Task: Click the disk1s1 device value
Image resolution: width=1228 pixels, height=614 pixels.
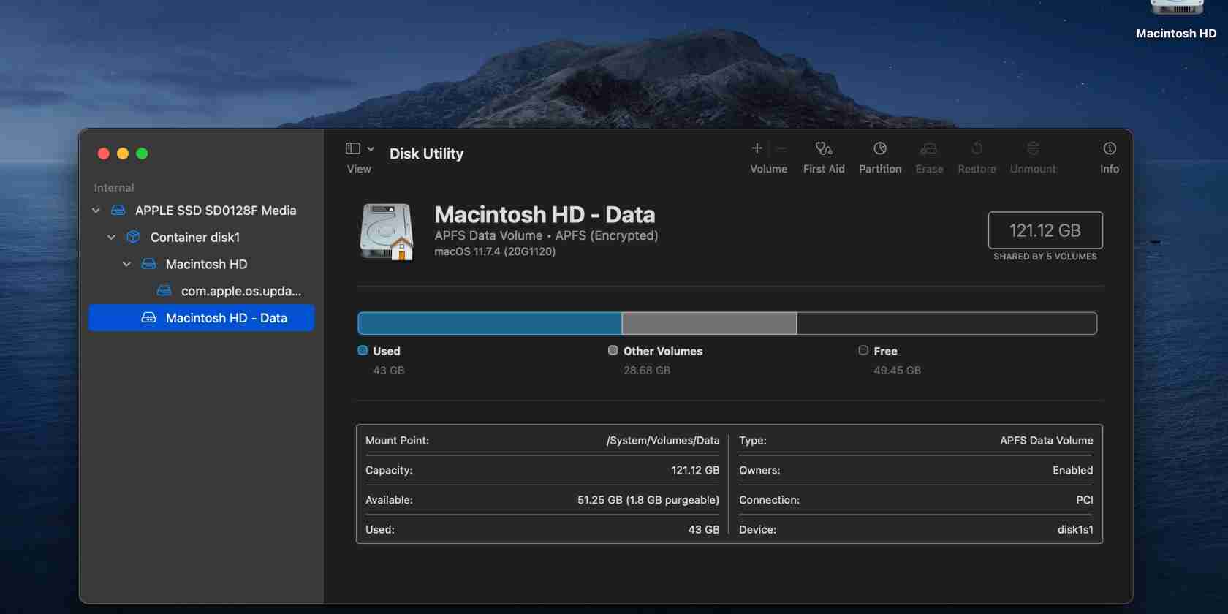Action: (x=1075, y=530)
